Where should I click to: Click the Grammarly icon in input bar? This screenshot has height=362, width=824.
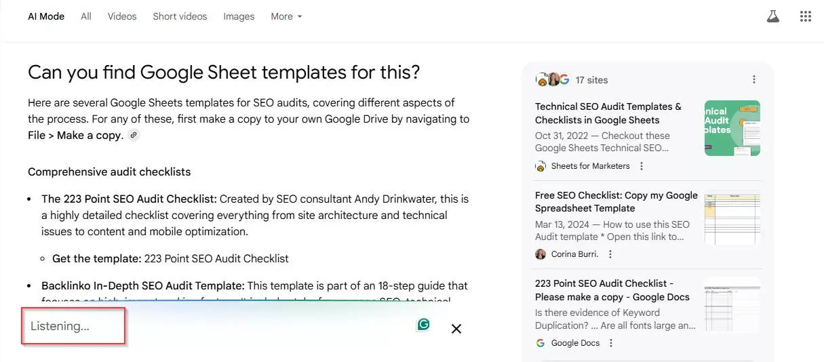pos(424,325)
